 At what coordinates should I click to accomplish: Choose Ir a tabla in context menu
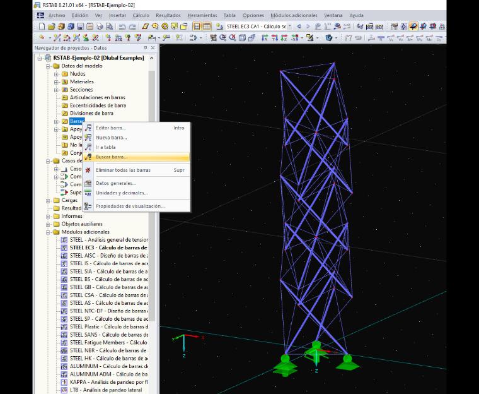[x=137, y=147]
